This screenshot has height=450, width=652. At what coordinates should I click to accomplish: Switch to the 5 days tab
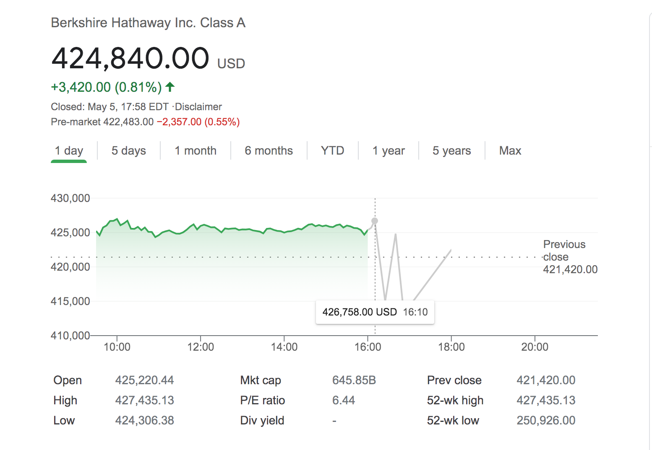point(128,151)
